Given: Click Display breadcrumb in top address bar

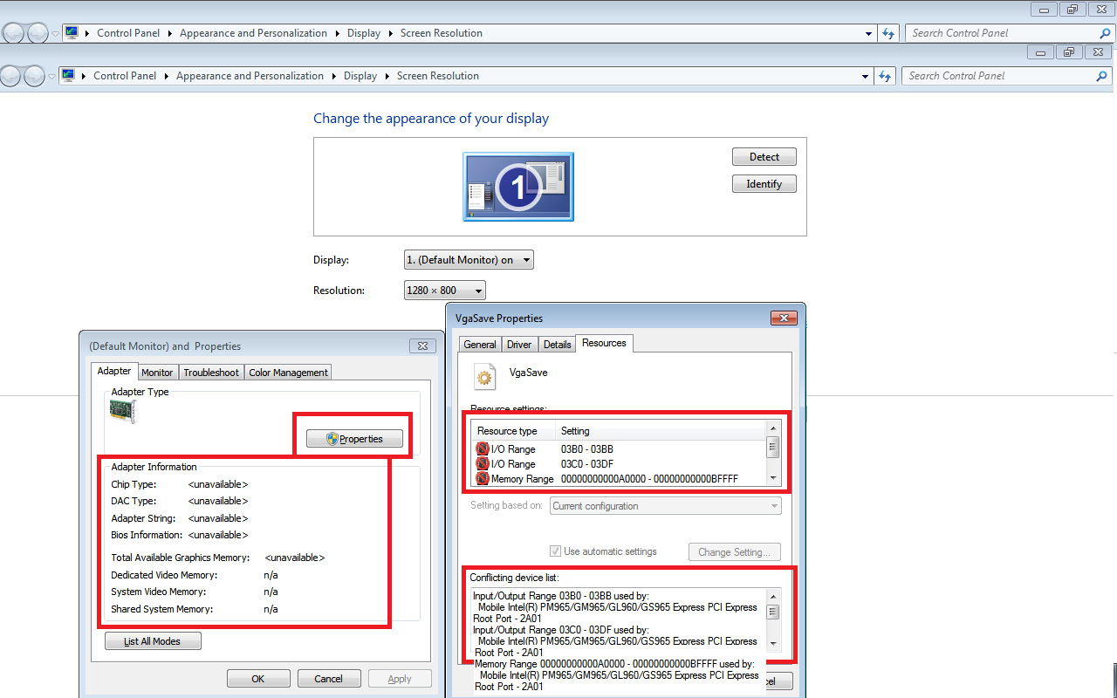Looking at the screenshot, I should [x=364, y=33].
